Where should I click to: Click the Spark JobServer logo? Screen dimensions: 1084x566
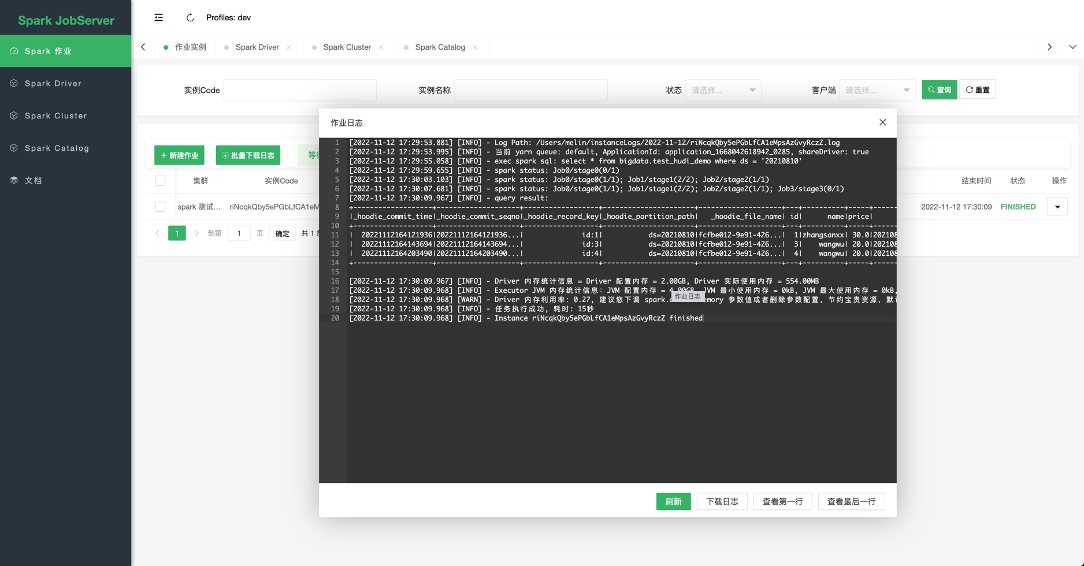(x=66, y=20)
